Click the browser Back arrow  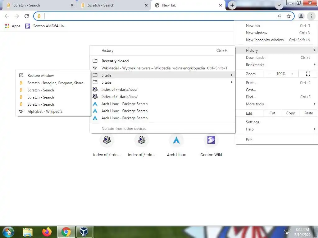tap(7, 16)
